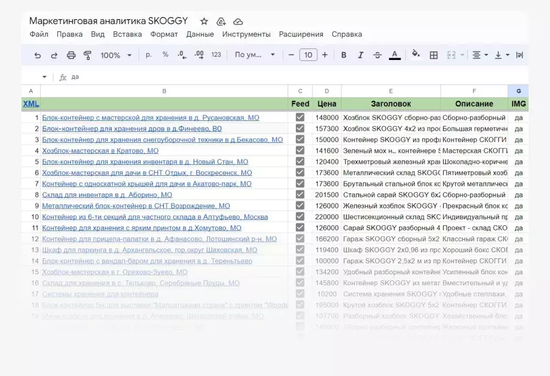Apply italic formatting
This screenshot has width=550, height=376.
point(360,55)
